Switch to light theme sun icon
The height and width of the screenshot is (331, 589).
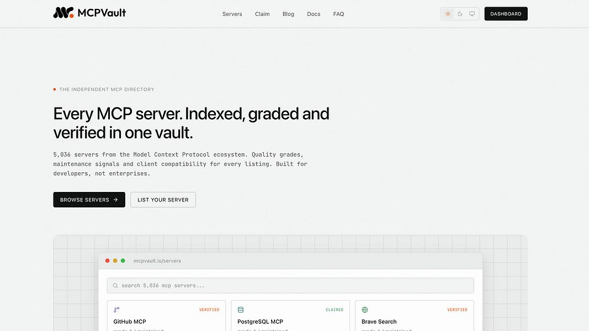coord(448,14)
